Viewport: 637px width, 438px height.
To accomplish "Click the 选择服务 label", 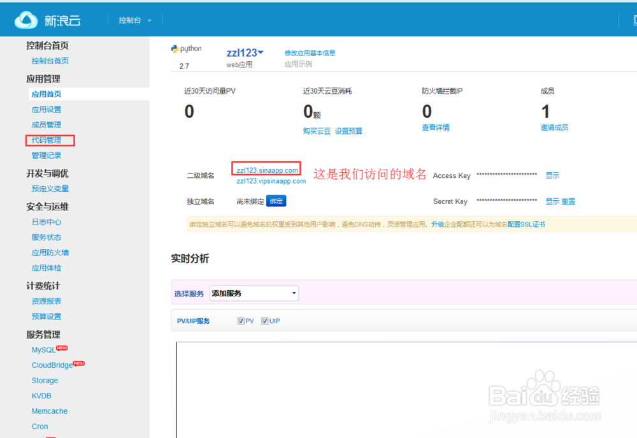I will coord(189,294).
